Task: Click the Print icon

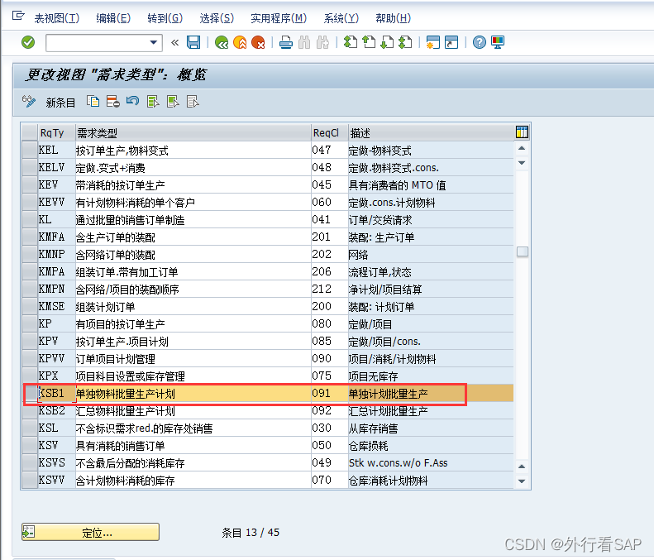Action: 285,42
